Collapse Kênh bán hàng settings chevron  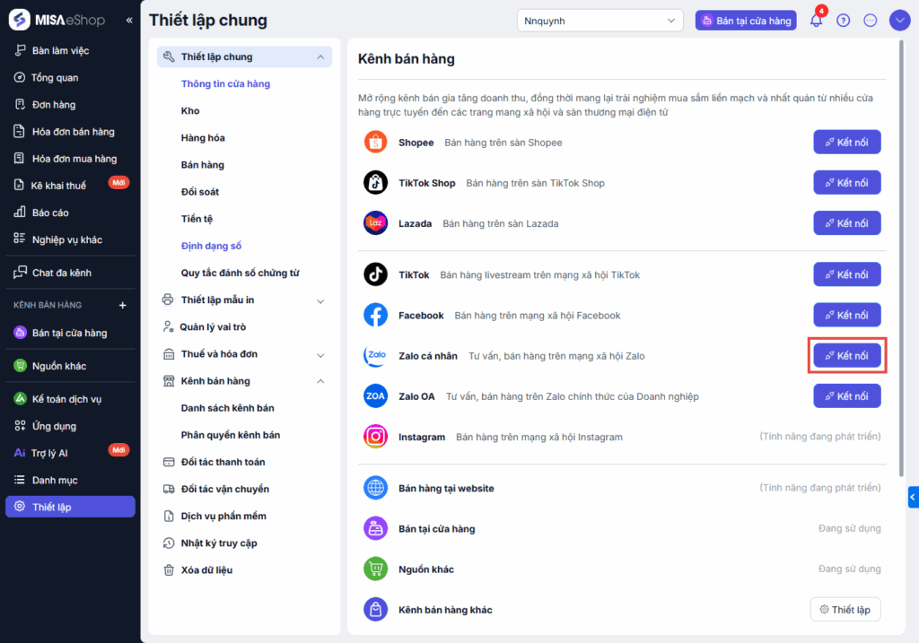point(320,381)
